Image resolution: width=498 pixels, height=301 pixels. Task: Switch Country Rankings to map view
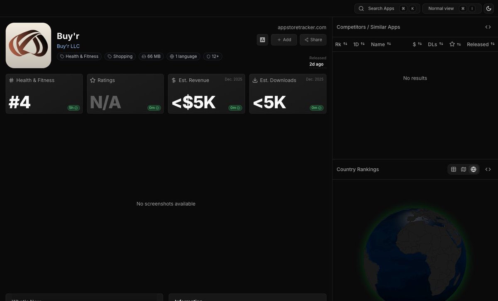(464, 169)
